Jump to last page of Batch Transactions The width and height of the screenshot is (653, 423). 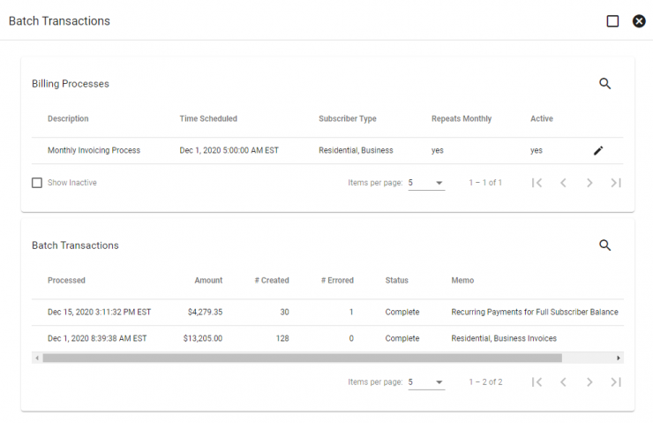tap(616, 381)
